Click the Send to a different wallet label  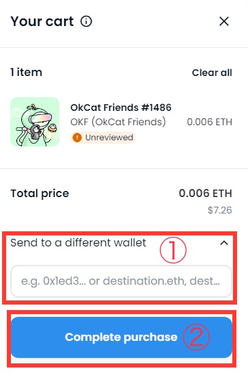tap(78, 243)
